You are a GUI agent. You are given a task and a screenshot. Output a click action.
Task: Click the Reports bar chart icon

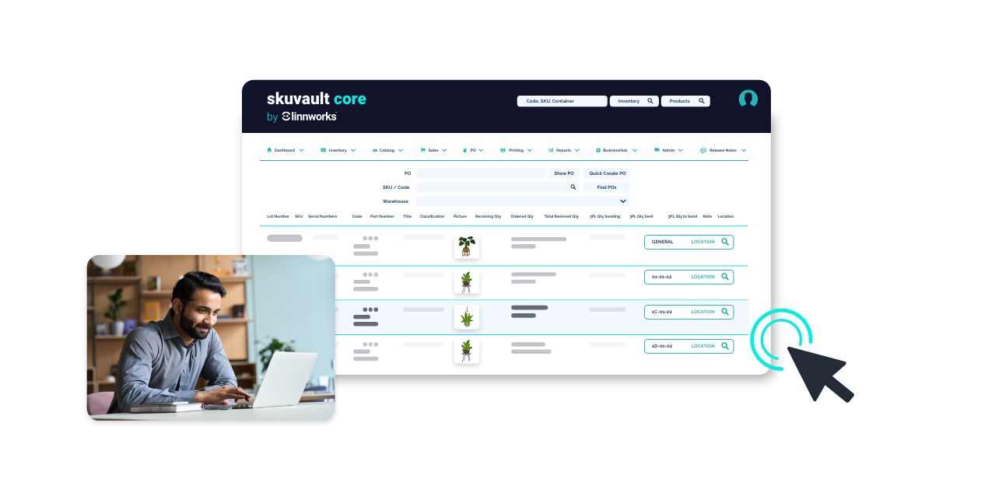click(x=551, y=150)
